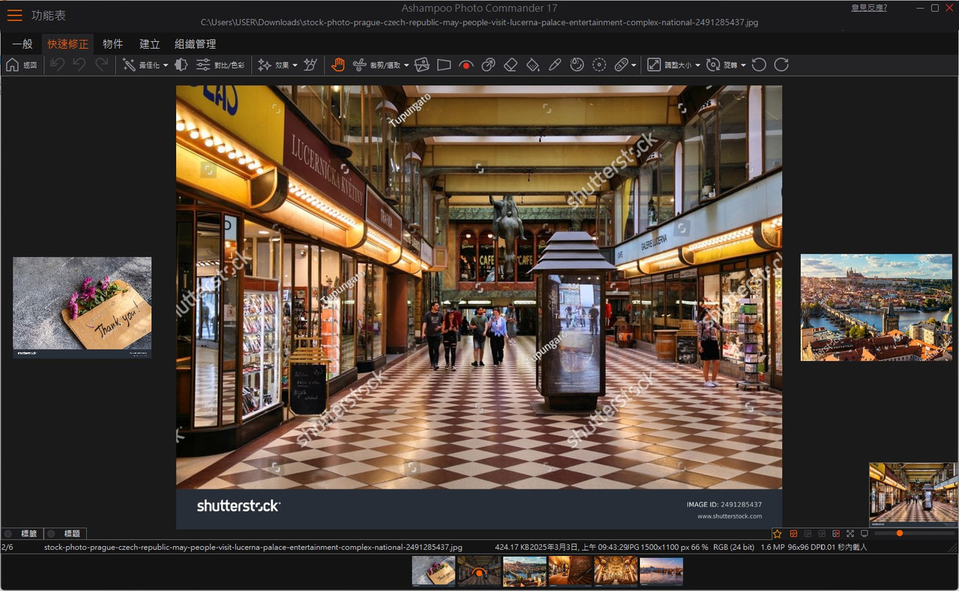The height and width of the screenshot is (591, 959).
Task: Show next image of Prague bridge aerial view
Action: pos(877,307)
